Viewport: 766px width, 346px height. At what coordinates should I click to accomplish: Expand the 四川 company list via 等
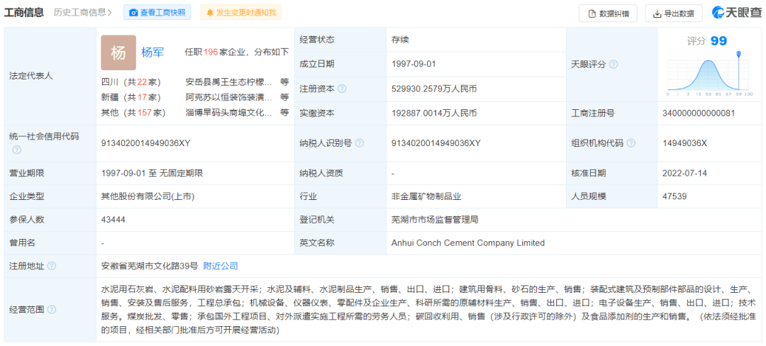284,82
